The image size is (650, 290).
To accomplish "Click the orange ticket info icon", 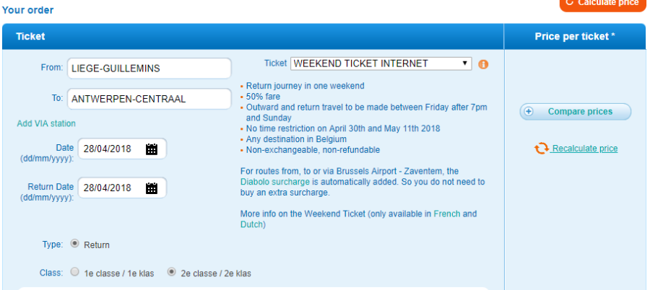I will (484, 64).
